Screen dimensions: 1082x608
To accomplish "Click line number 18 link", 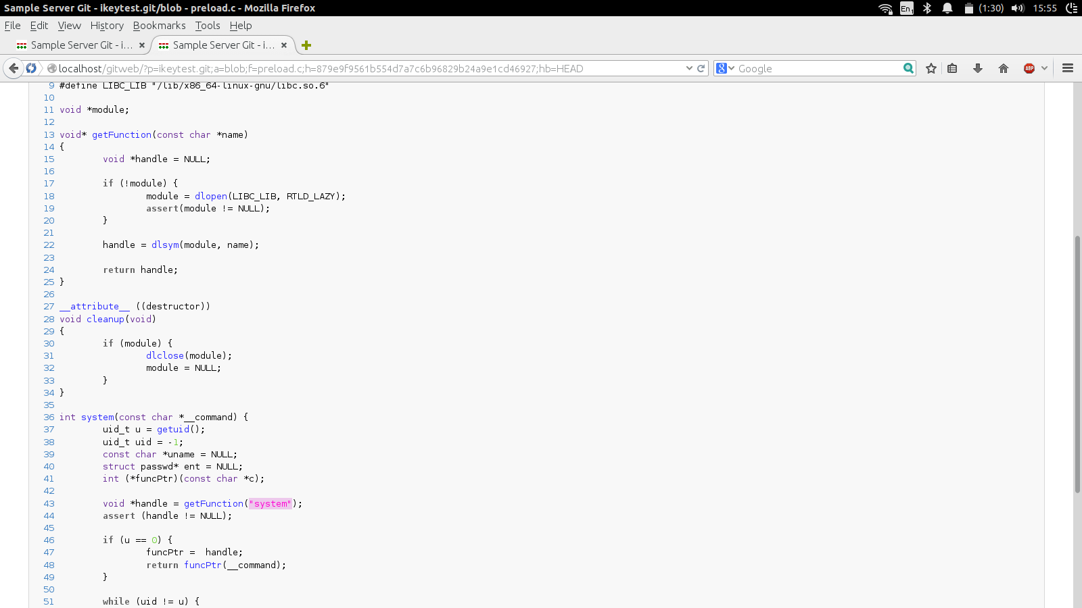I will point(49,196).
